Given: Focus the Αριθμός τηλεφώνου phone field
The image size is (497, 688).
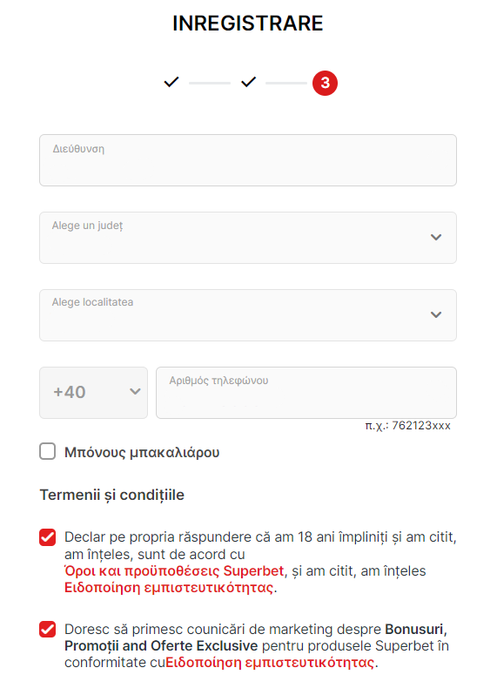Looking at the screenshot, I should (x=306, y=393).
